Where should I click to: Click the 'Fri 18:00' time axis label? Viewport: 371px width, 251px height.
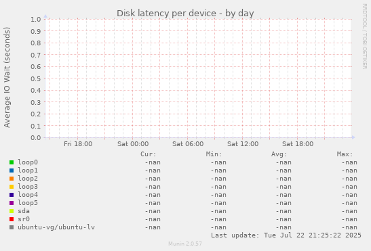[78, 144]
